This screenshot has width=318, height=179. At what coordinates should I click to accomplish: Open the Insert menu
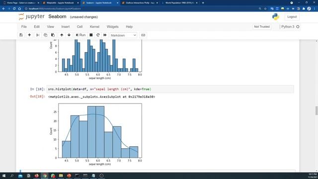66,26
